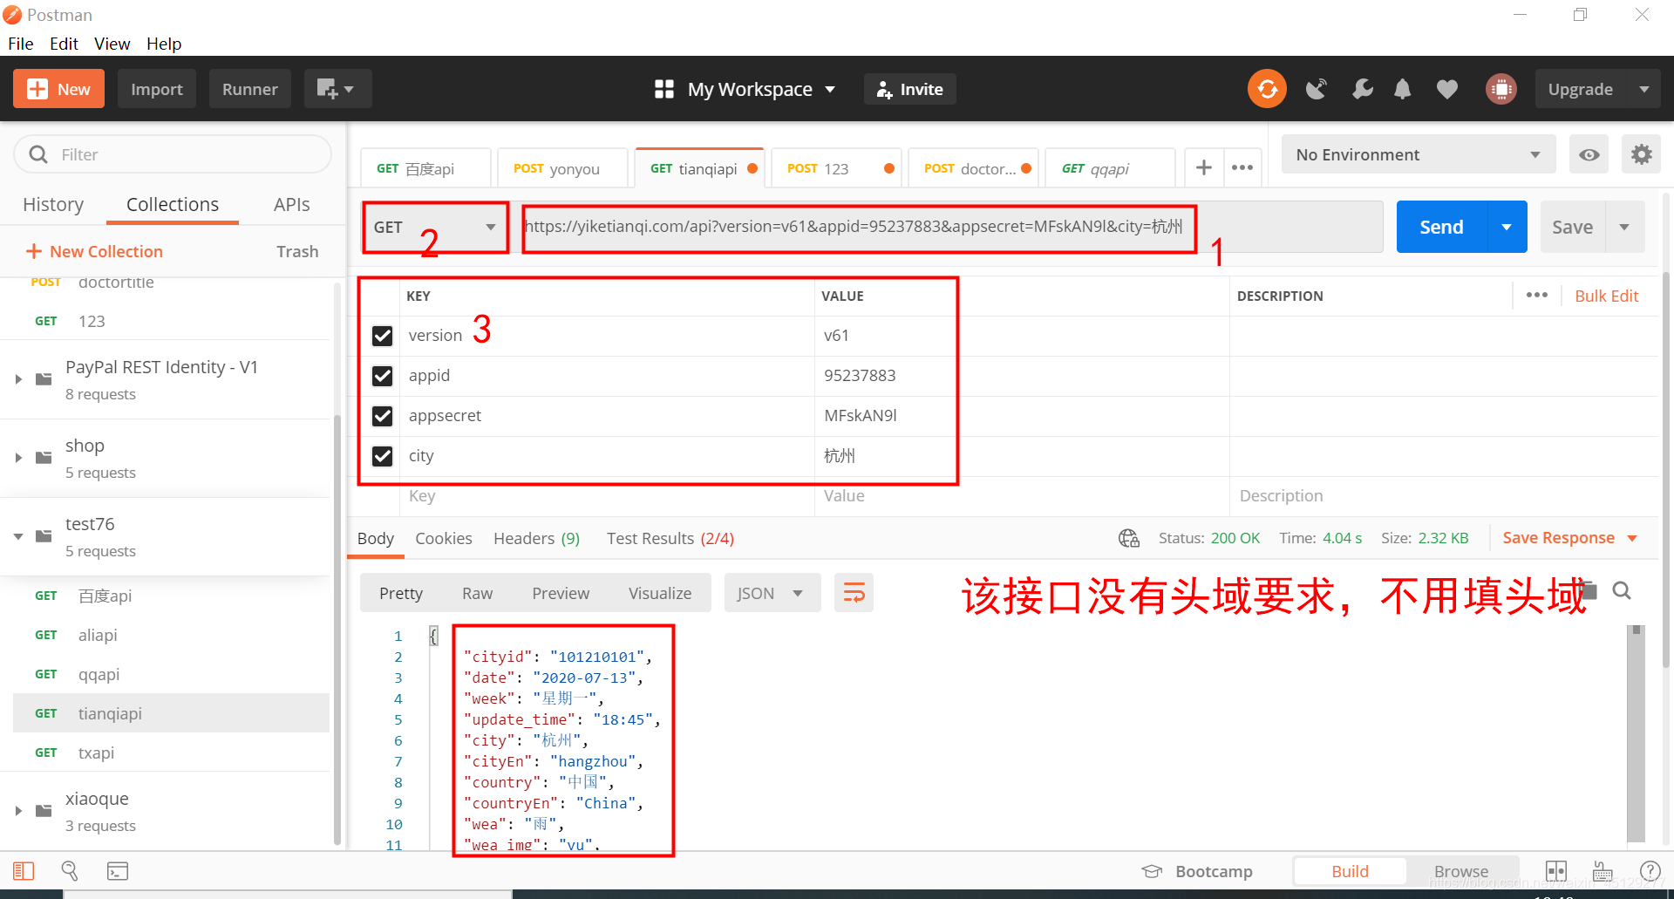Uncheck the version parameter checkbox

(x=382, y=336)
